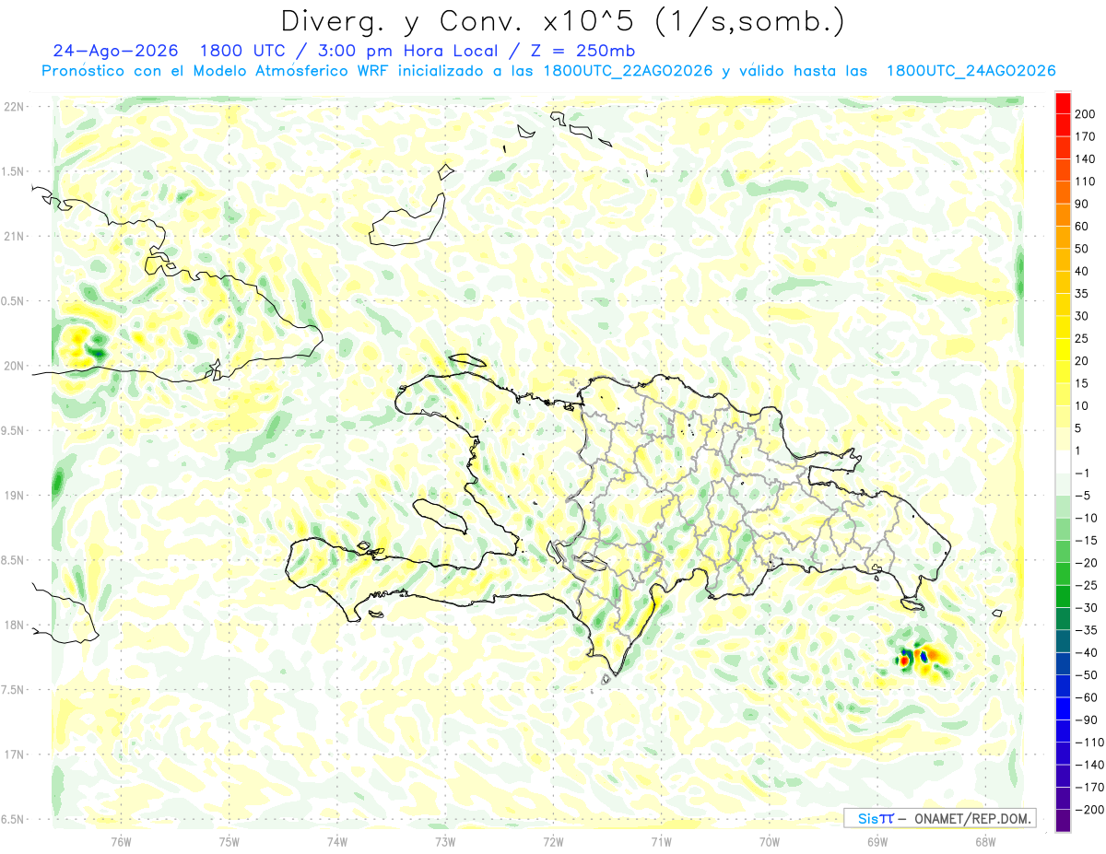Click the "76W" longitude label
Screen dimensions: 1106x854
(121, 840)
